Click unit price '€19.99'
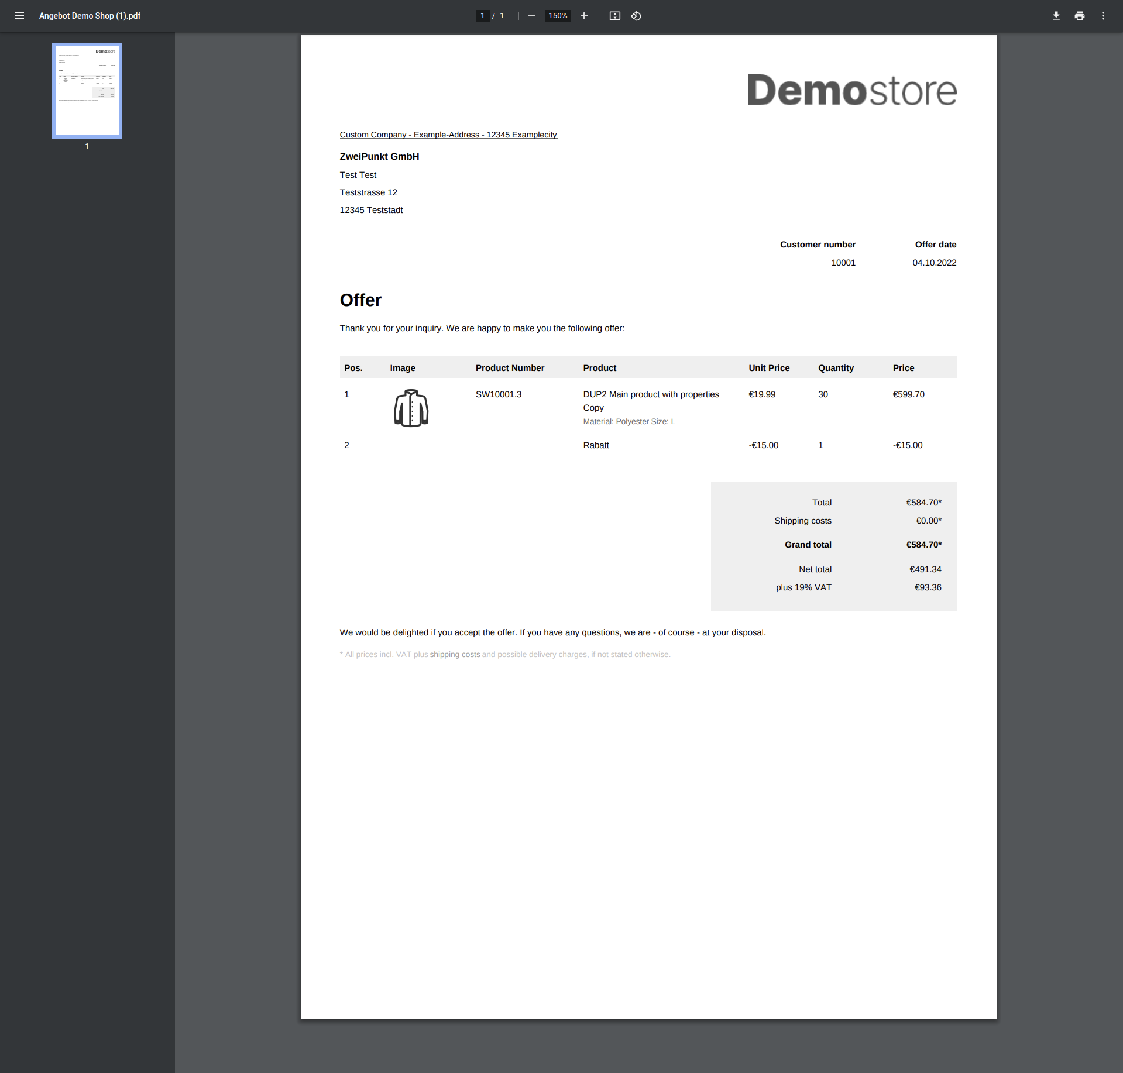1123x1073 pixels. [x=762, y=394]
